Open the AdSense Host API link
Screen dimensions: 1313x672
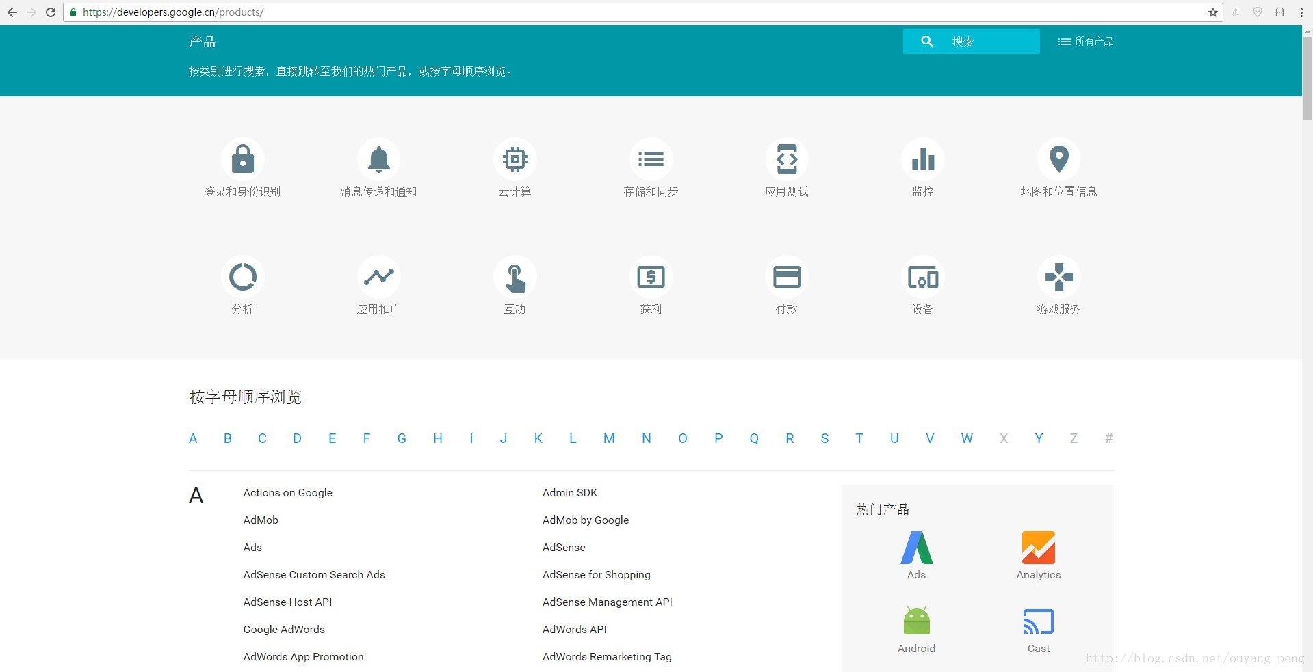click(x=288, y=602)
